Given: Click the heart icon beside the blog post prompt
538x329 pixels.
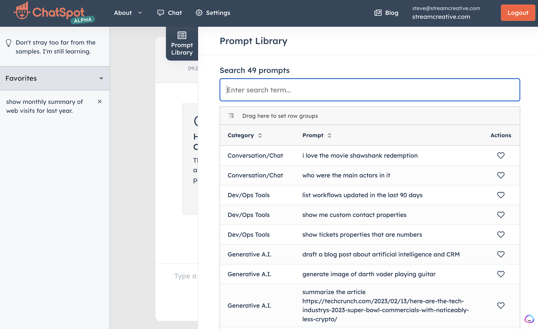Looking at the screenshot, I should 501,254.
